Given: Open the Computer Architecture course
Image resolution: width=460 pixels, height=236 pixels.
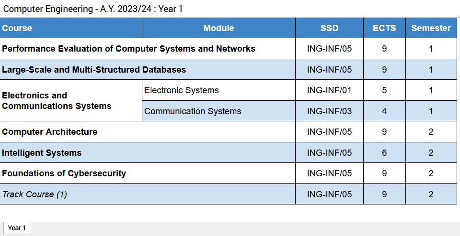Looking at the screenshot, I should tap(50, 132).
